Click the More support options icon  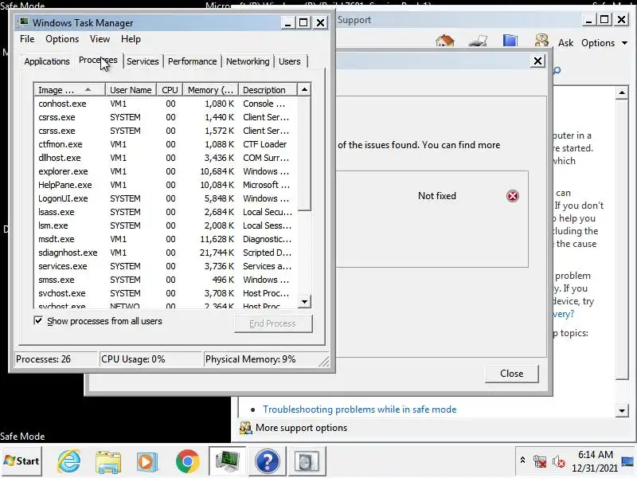pyautogui.click(x=245, y=428)
